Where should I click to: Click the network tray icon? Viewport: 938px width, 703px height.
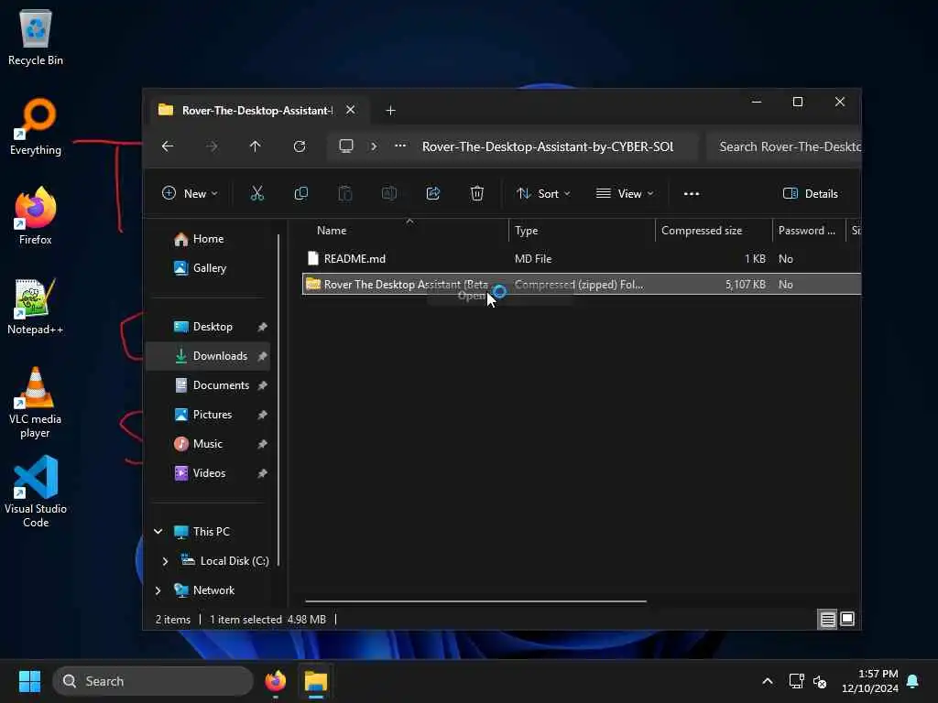[796, 681]
